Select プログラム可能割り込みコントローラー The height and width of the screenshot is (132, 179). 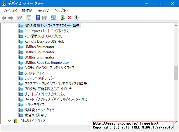pyautogui.click(x=49, y=89)
